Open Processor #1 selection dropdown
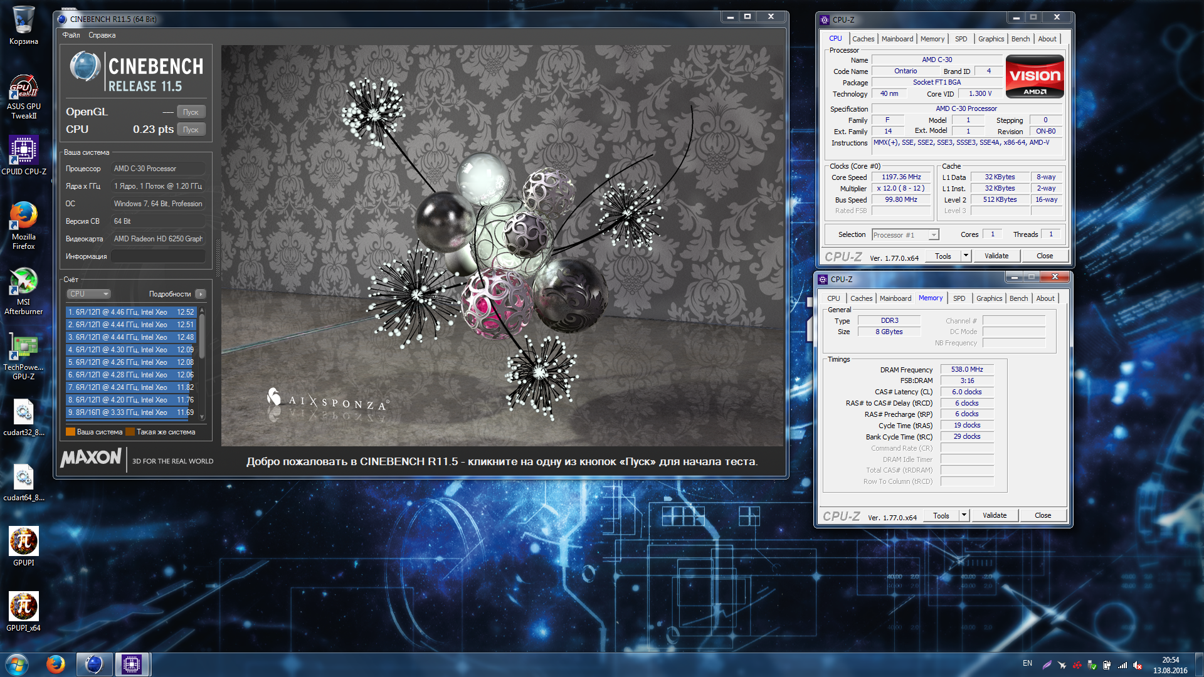The height and width of the screenshot is (677, 1204). tap(906, 235)
